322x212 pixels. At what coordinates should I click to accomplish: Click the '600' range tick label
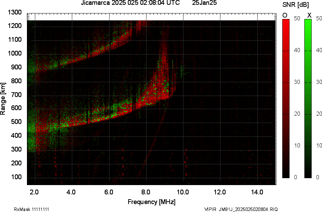pyautogui.click(x=16, y=108)
